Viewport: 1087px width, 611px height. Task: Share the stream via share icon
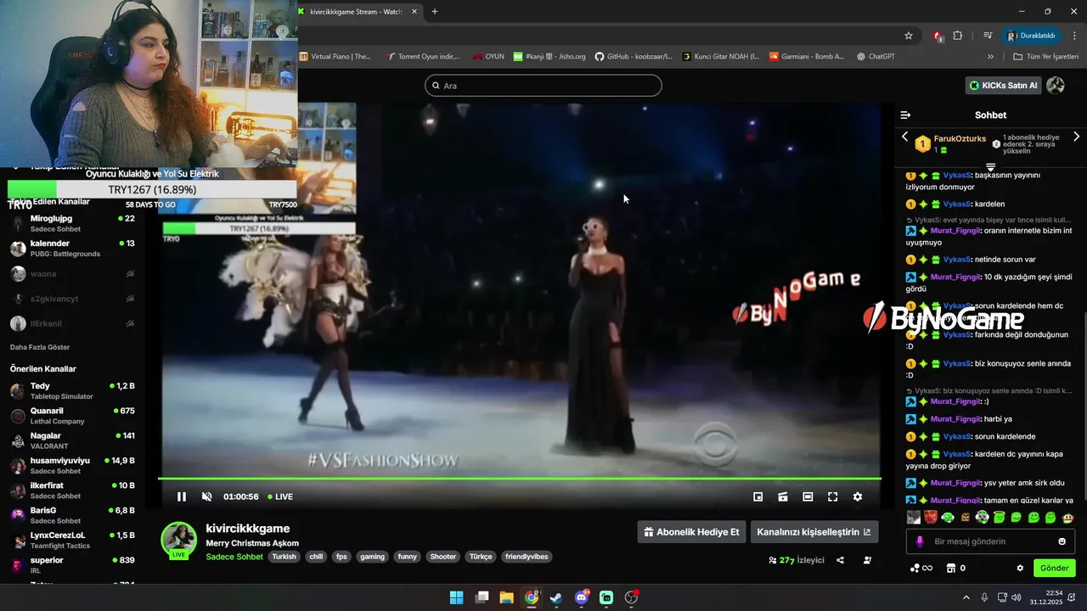pyautogui.click(x=840, y=560)
